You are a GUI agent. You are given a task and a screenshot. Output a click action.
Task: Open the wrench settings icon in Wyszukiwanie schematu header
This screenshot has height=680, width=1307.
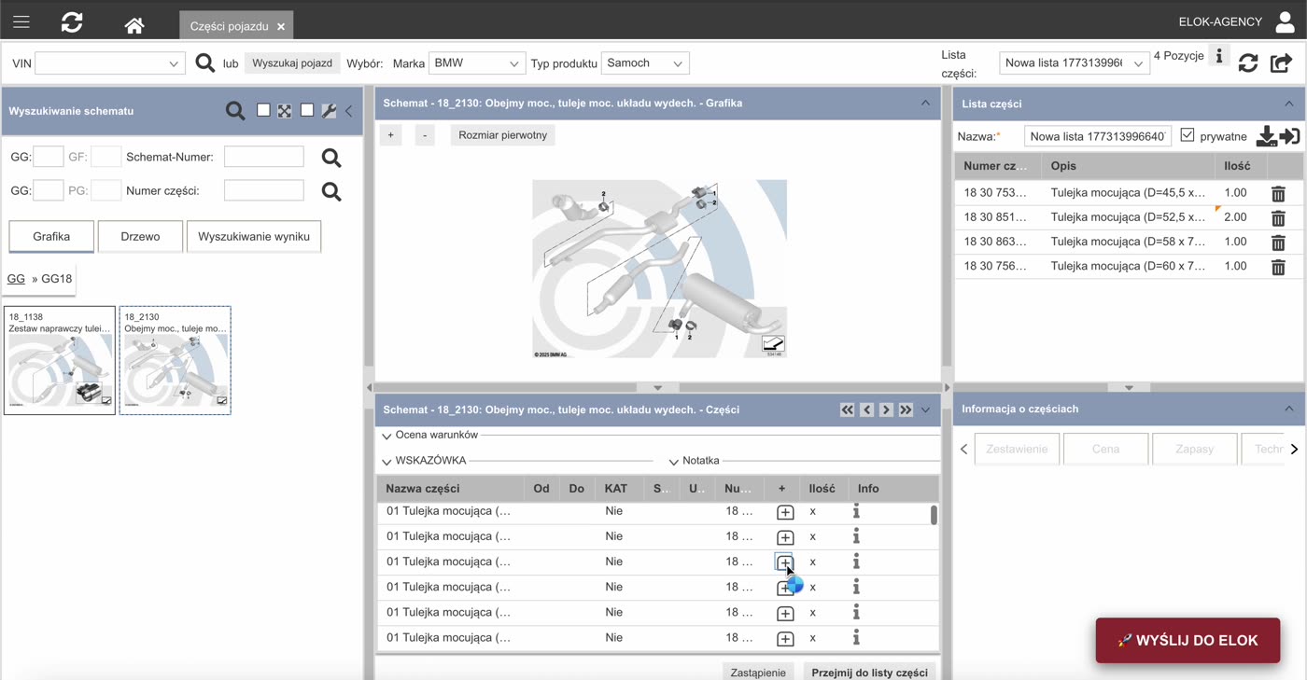point(329,111)
